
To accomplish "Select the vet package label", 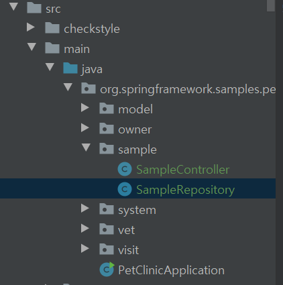I will point(126,230).
